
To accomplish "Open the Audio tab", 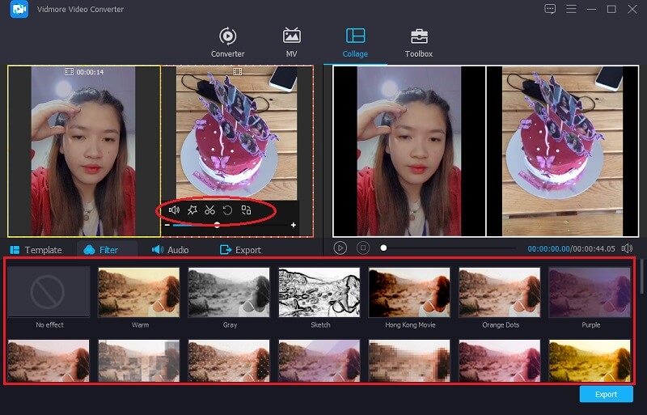I will click(170, 250).
